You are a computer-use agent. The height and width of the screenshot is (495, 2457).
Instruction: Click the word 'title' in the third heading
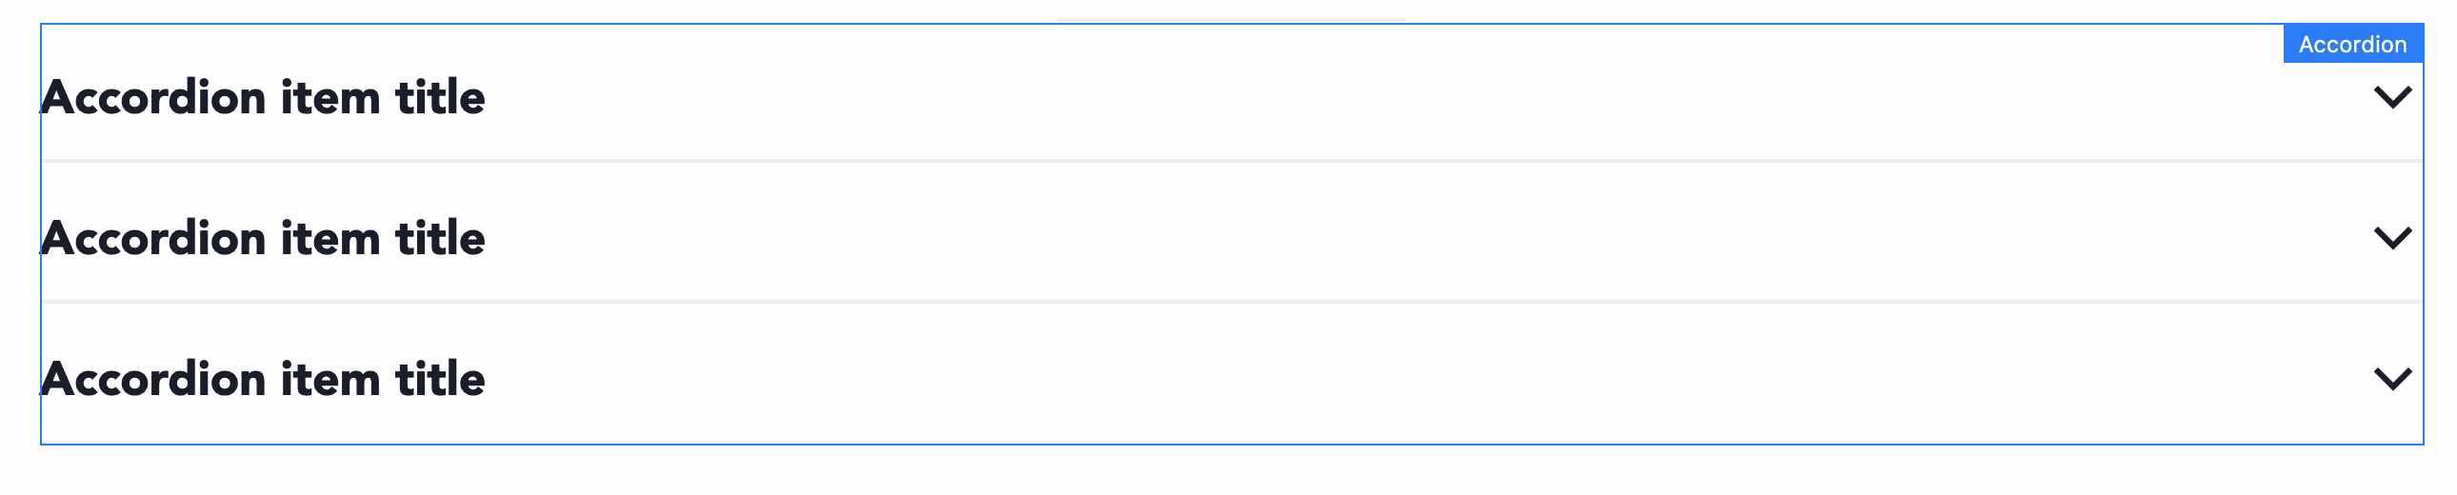pos(441,379)
